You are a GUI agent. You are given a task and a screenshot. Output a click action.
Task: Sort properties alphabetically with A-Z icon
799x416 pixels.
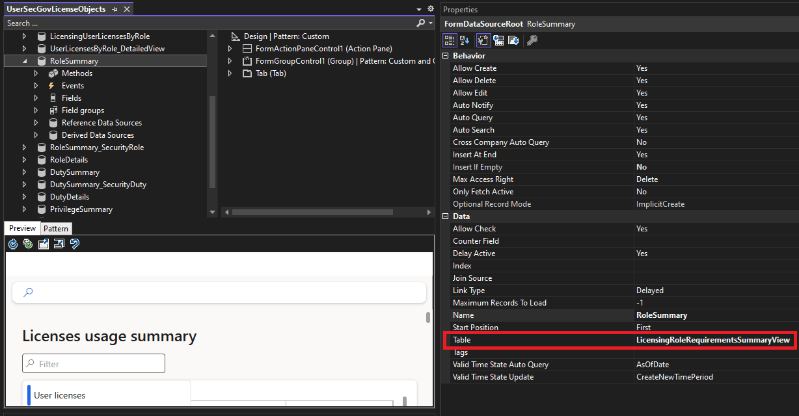point(465,40)
